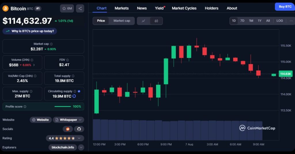Click the Profile score progress bar
This screenshot has height=154, width=295.
[x=63, y=107]
